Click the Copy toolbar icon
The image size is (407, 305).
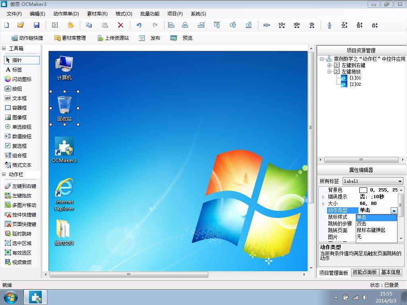click(x=89, y=25)
